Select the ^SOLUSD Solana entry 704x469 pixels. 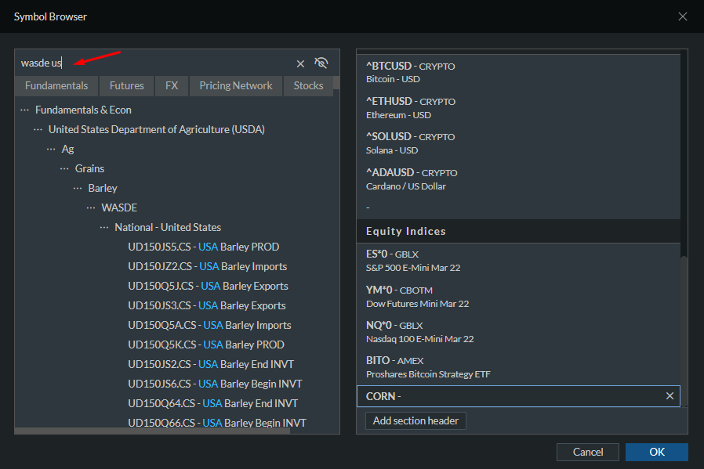coord(518,143)
